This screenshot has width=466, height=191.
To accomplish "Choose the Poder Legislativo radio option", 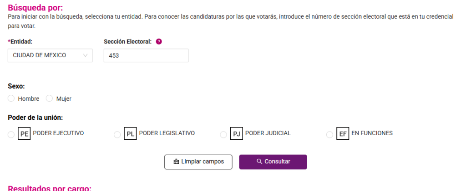I will [x=117, y=135].
